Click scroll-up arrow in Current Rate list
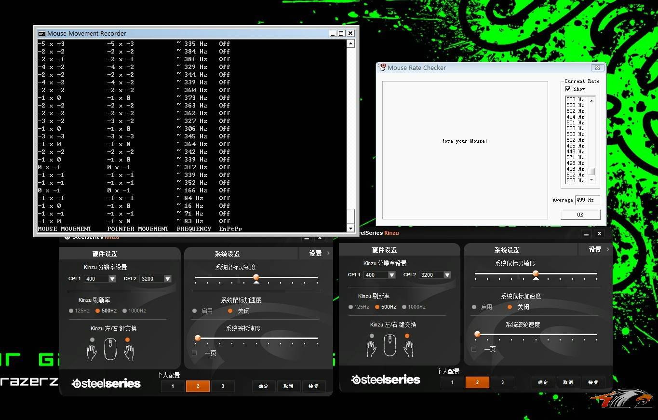 [591, 100]
